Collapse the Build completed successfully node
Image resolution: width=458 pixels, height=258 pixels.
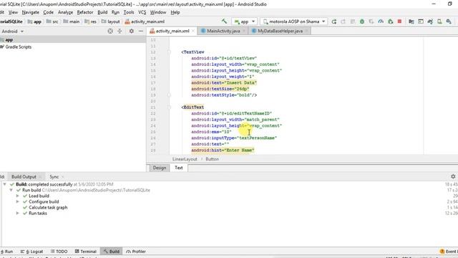click(x=4, y=184)
